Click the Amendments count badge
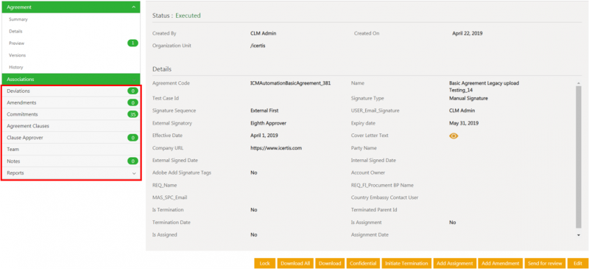 tap(133, 102)
